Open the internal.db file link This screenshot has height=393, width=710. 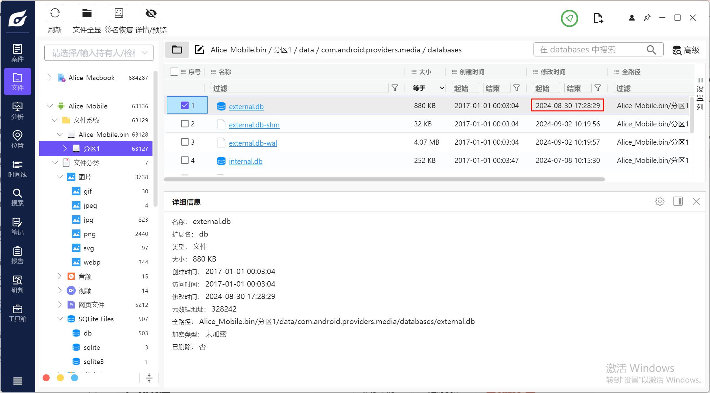tap(245, 162)
